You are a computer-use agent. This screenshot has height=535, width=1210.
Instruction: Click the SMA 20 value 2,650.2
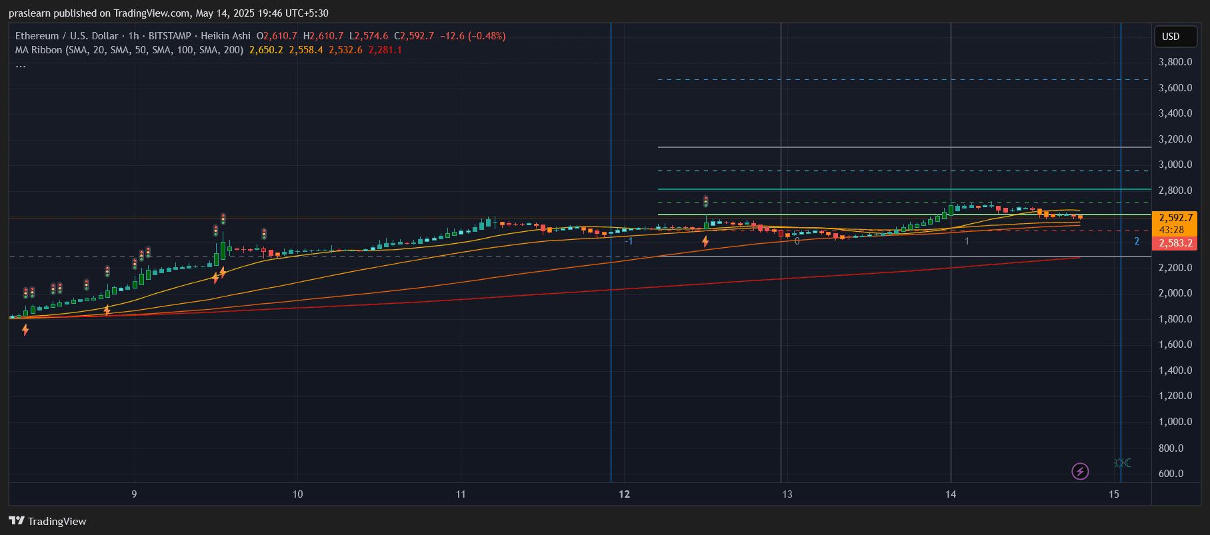point(266,50)
